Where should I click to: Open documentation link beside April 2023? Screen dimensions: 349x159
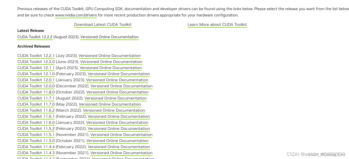[x=111, y=68]
